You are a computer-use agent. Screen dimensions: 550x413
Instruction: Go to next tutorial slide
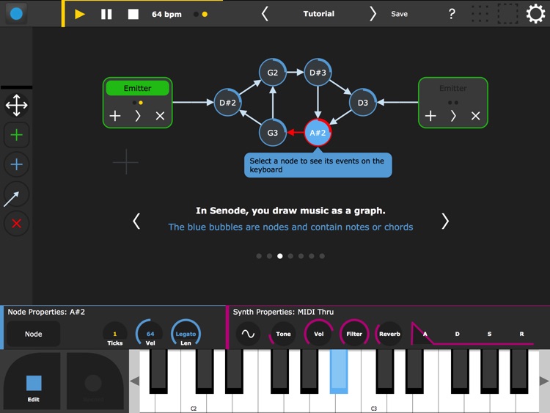(445, 221)
